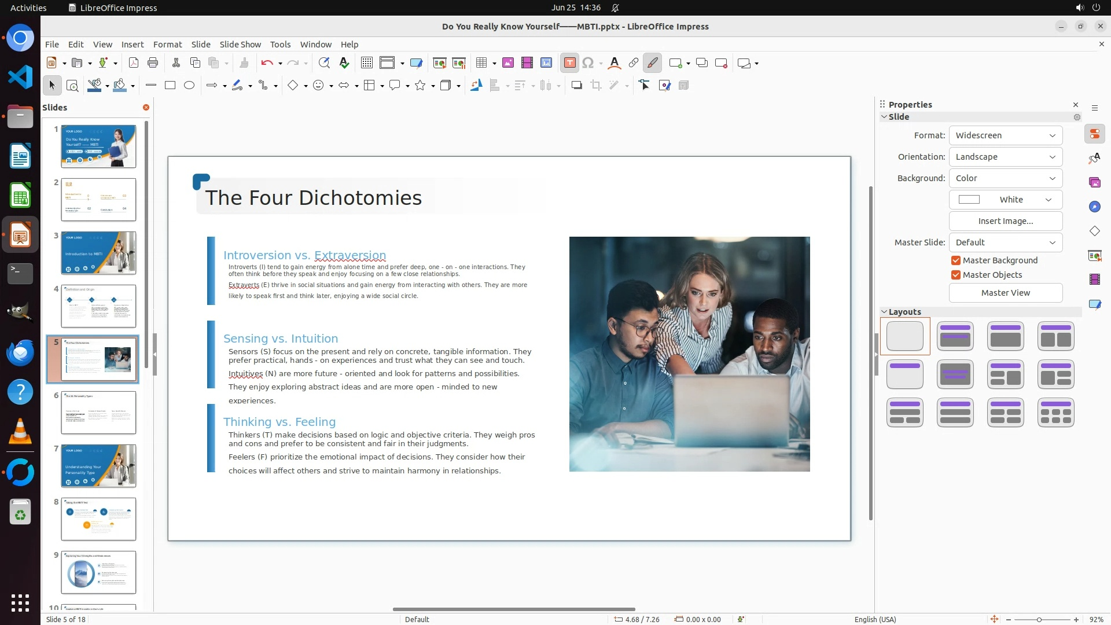The width and height of the screenshot is (1111, 625).
Task: Select the Ellipse drawing tool
Action: (189, 86)
